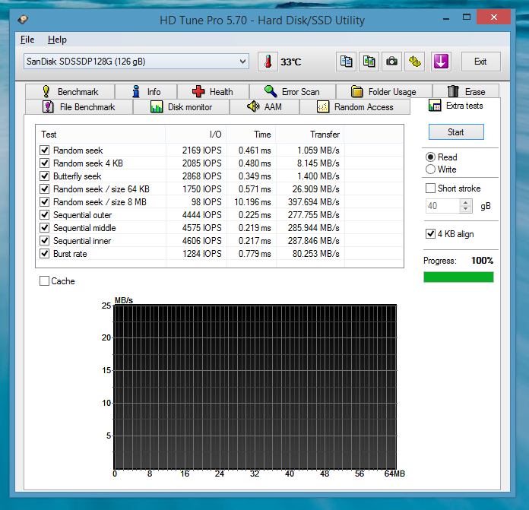Click the magnifier Error Scan icon
529x510 pixels.
click(271, 91)
